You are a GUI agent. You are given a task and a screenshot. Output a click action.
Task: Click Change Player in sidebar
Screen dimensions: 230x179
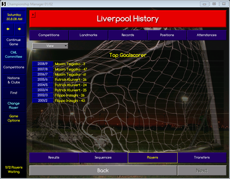pos(14,106)
